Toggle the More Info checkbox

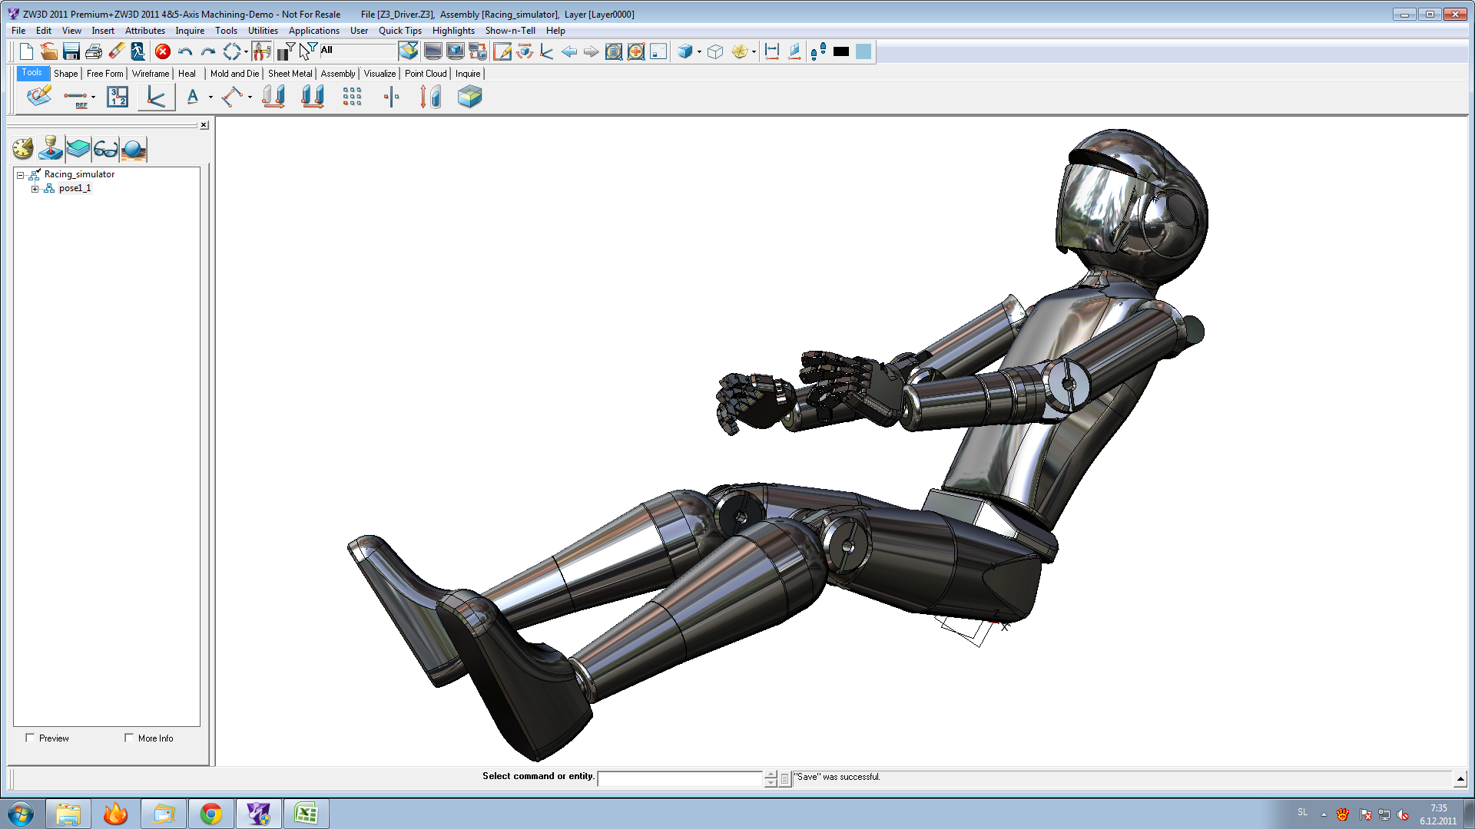pos(129,738)
